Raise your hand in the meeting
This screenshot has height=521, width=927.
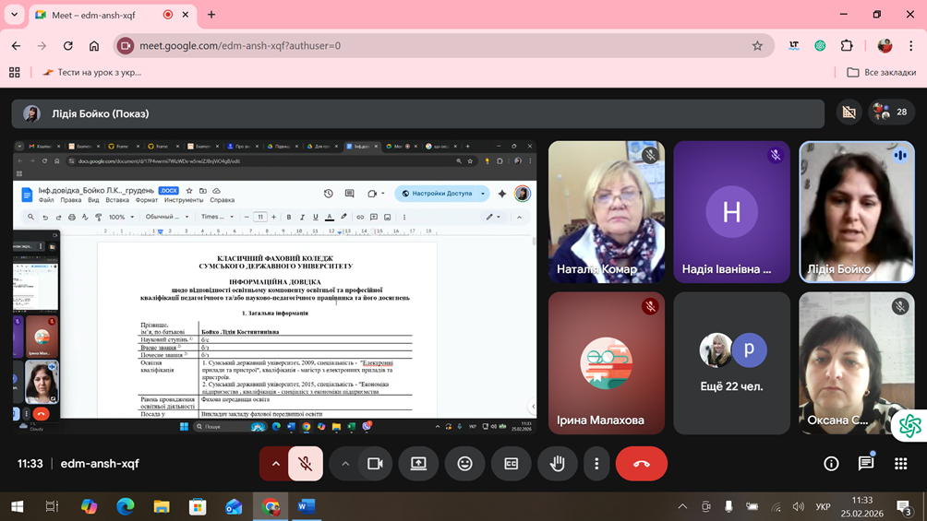(557, 464)
